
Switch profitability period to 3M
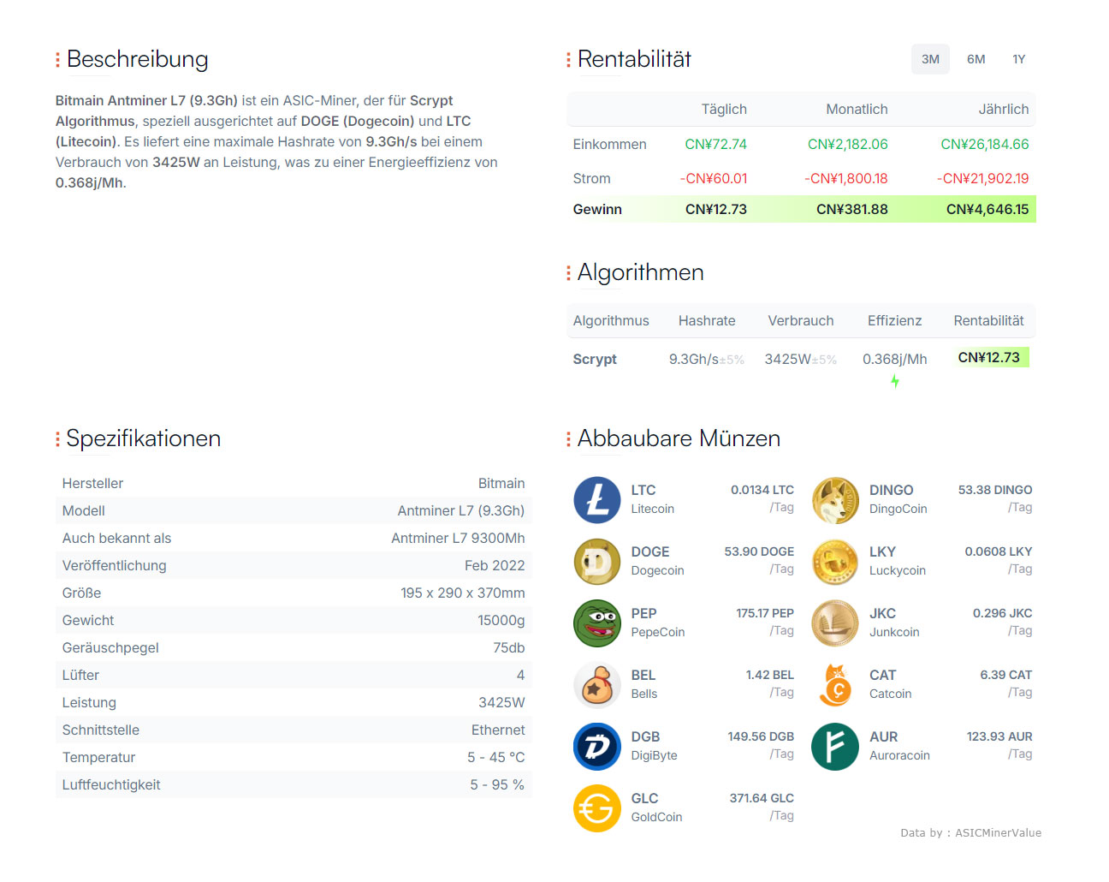point(930,59)
